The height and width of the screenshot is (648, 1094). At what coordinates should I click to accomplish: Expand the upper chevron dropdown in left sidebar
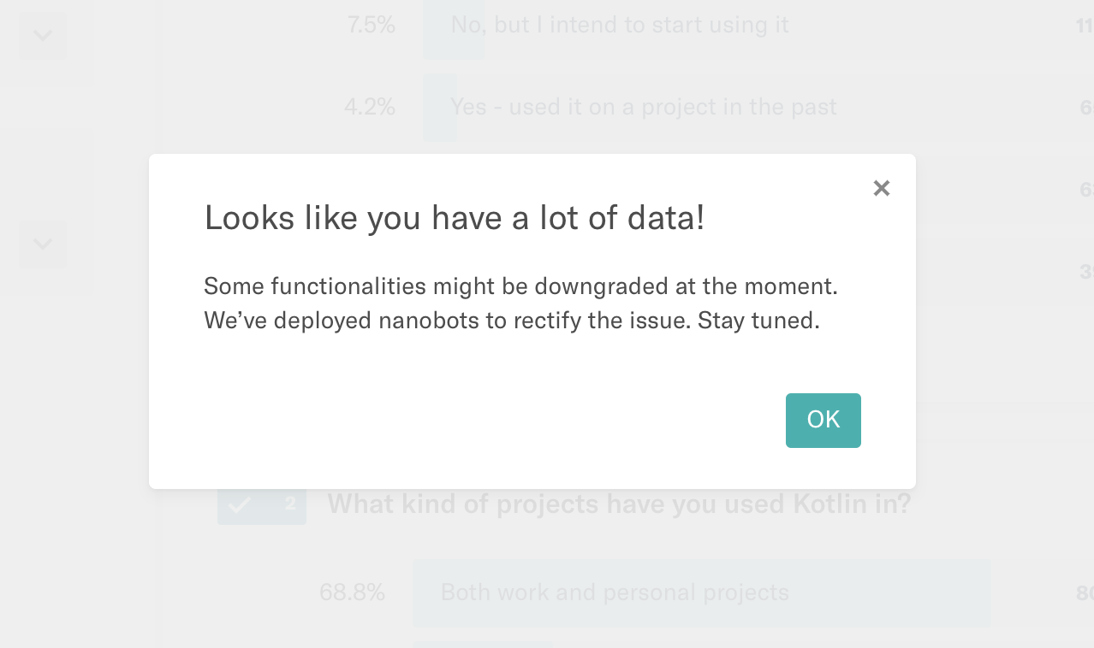(43, 35)
